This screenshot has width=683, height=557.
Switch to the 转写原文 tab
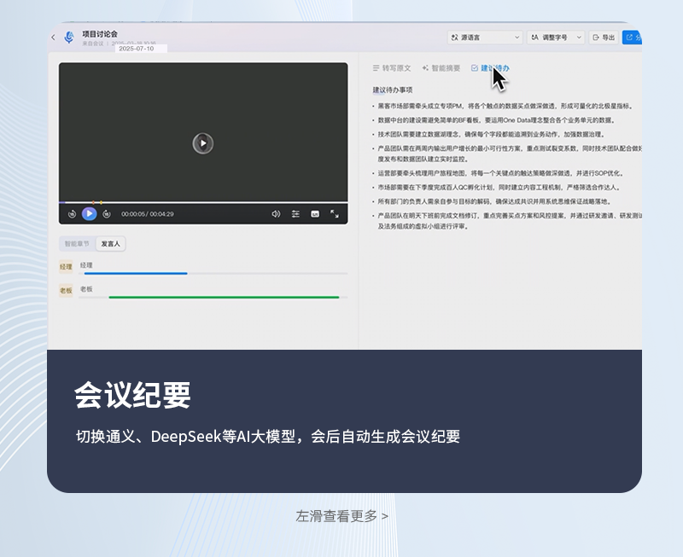392,67
